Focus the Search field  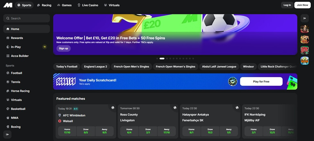pos(26,18)
